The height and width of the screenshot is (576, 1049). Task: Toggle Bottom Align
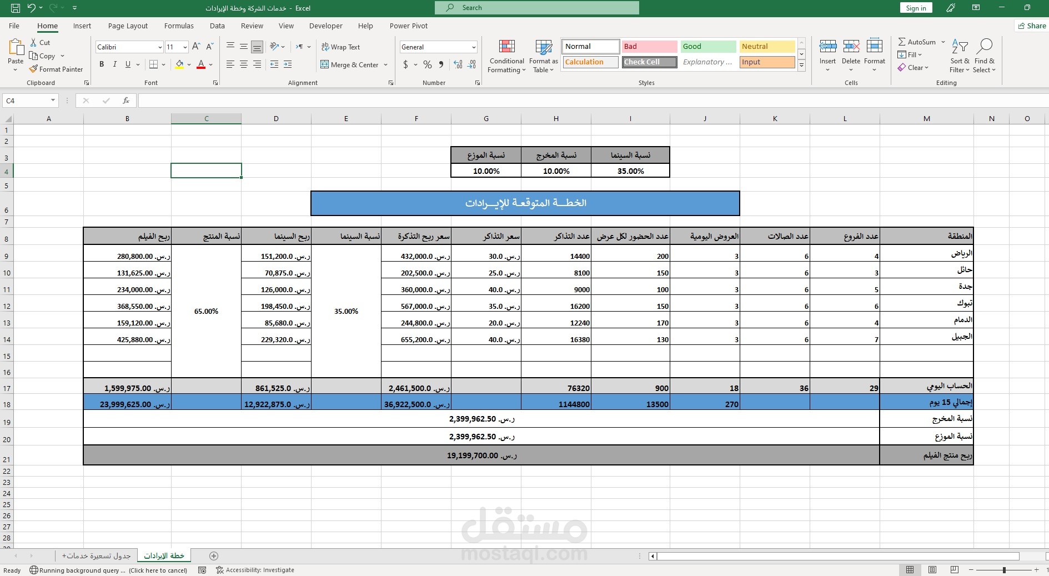pyautogui.click(x=257, y=47)
